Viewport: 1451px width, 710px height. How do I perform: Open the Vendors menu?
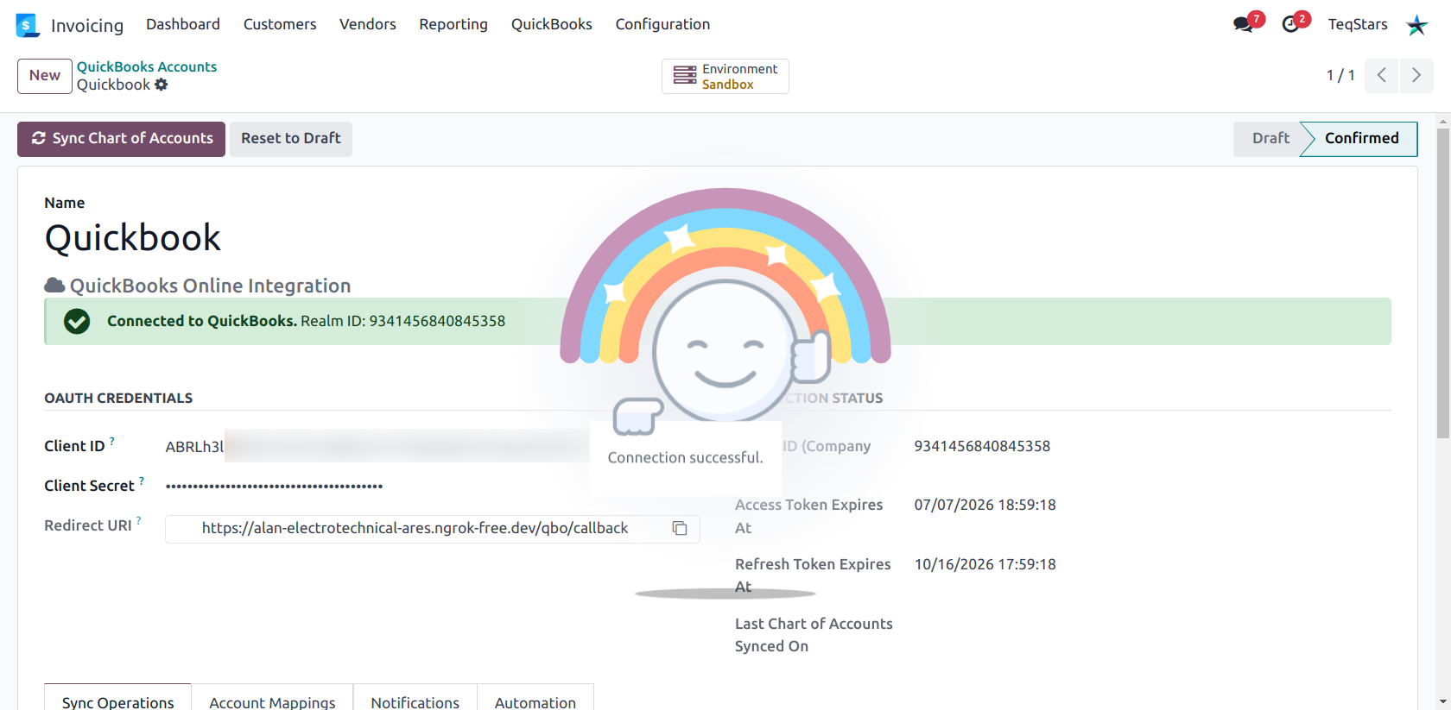click(368, 24)
